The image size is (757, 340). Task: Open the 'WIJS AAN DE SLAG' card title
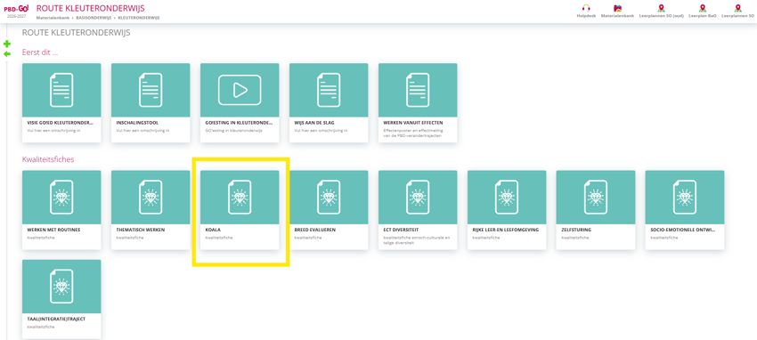click(314, 123)
